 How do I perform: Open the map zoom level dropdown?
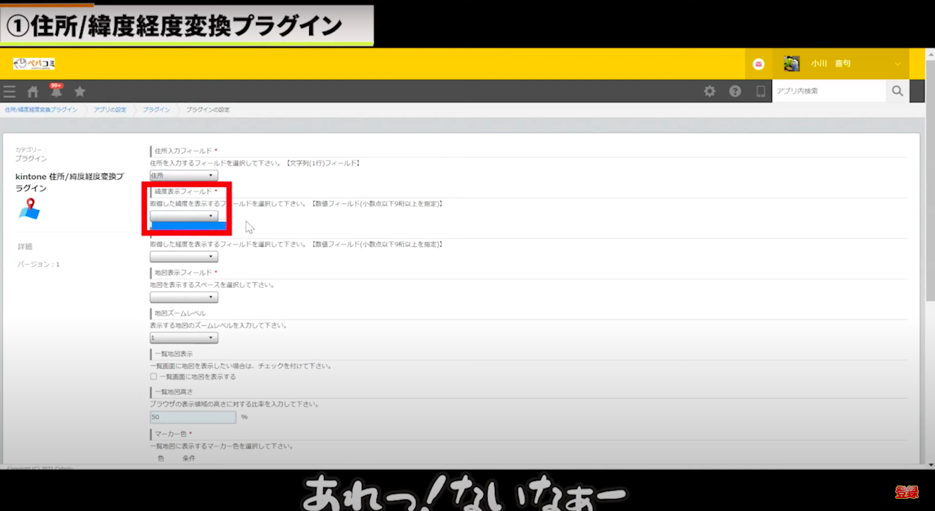184,338
